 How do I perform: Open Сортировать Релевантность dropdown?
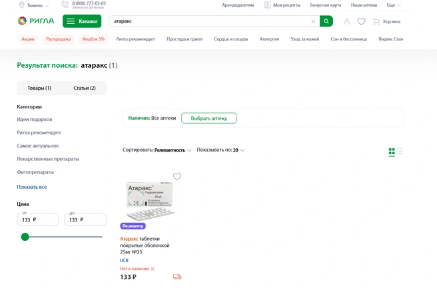[157, 150]
